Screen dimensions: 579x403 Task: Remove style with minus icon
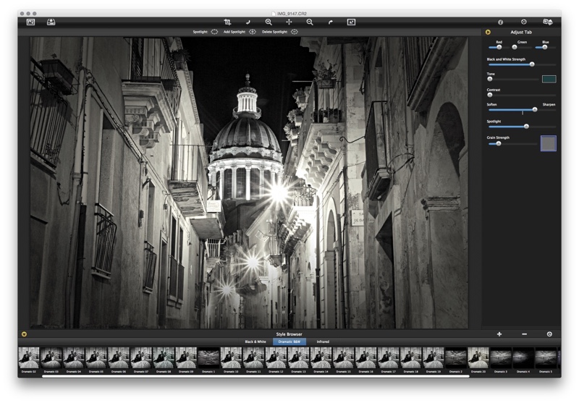tap(524, 334)
